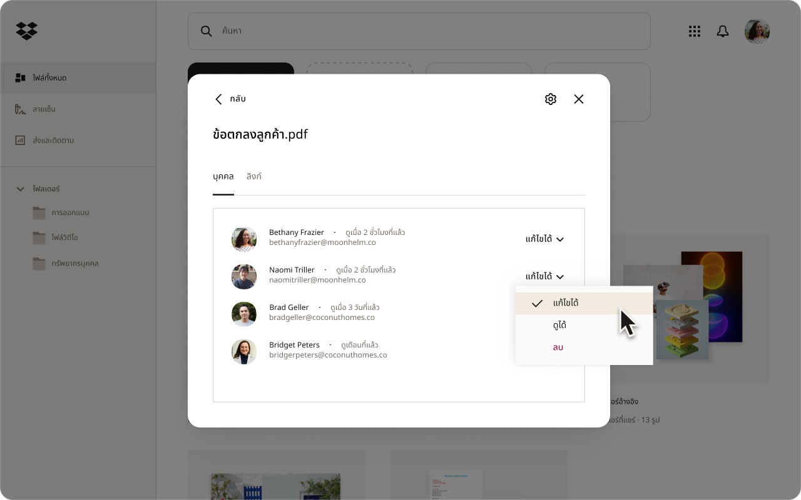
Task: Go back using the กลับ button
Action: pos(230,99)
